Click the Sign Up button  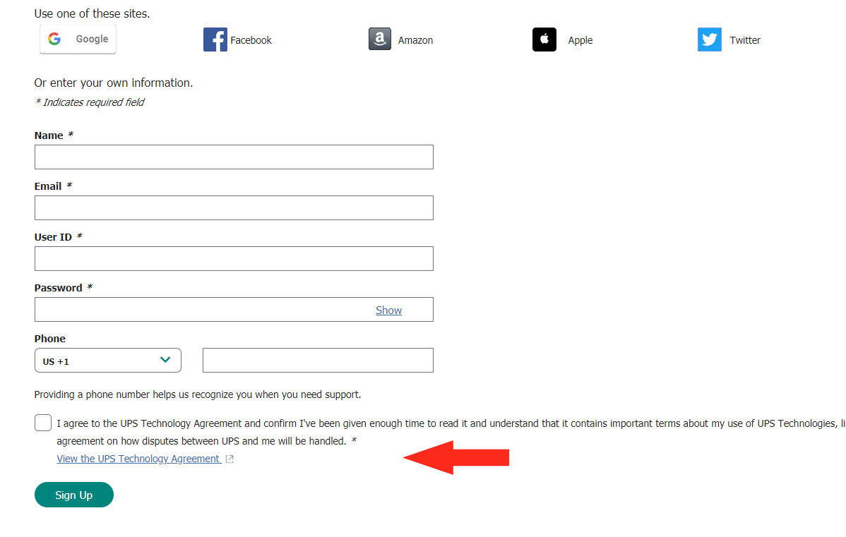point(74,495)
